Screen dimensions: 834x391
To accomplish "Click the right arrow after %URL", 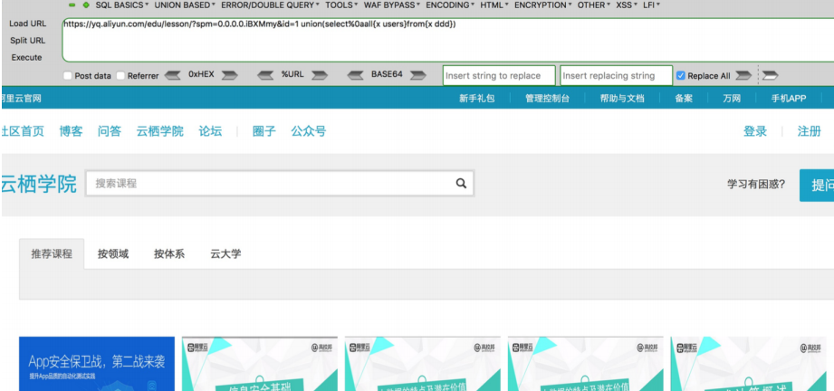I will pyautogui.click(x=319, y=75).
